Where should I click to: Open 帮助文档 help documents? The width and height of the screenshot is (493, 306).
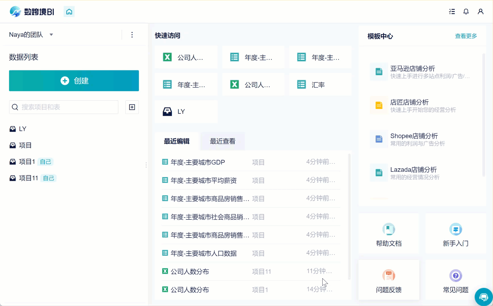click(x=388, y=233)
